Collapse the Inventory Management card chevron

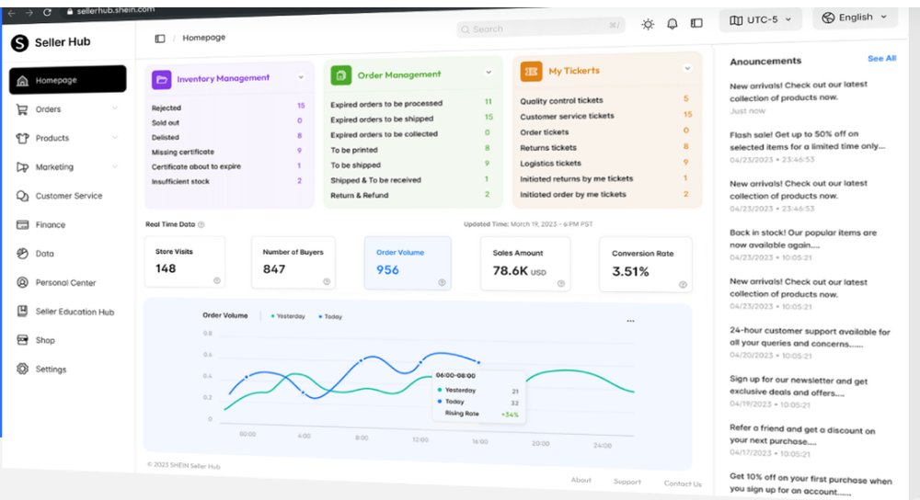[x=301, y=77]
